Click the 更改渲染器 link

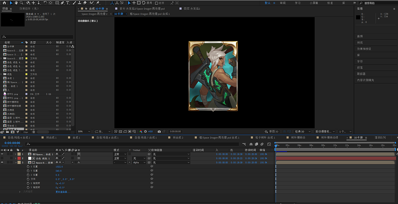tap(63, 192)
